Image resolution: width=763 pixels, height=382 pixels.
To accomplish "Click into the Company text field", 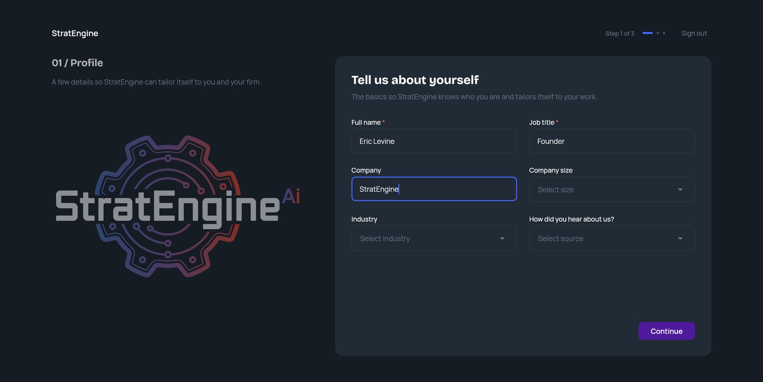I will pyautogui.click(x=434, y=189).
